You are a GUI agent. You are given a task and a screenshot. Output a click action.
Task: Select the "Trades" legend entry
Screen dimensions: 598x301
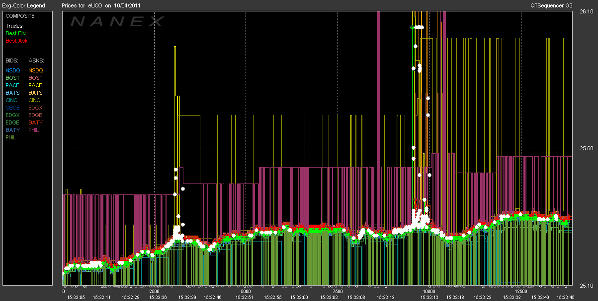click(14, 26)
